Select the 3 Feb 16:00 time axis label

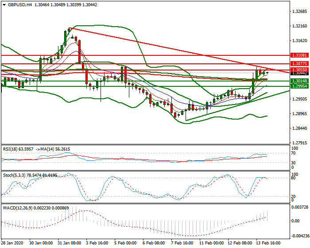97,243
